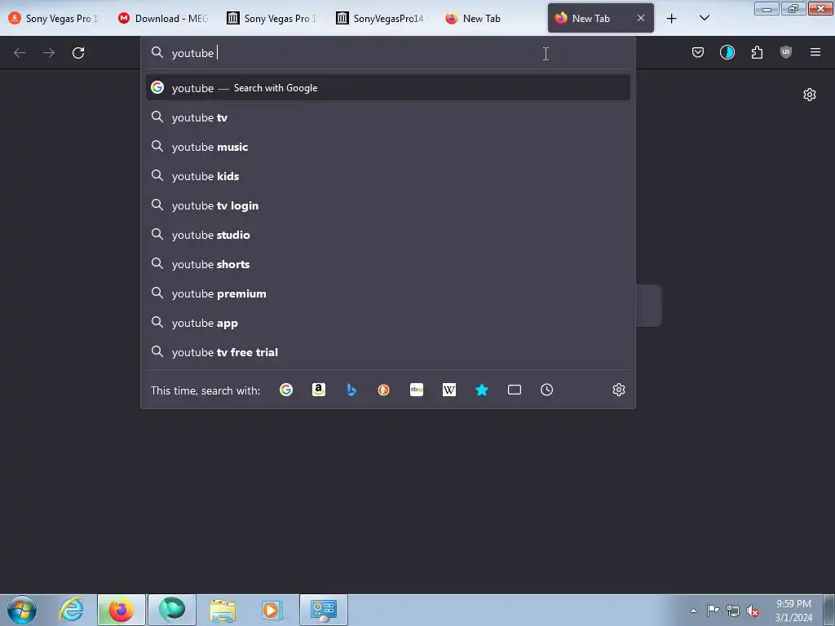Click the Firefox taskbar button
Screen dimensions: 835x626
click(x=121, y=610)
